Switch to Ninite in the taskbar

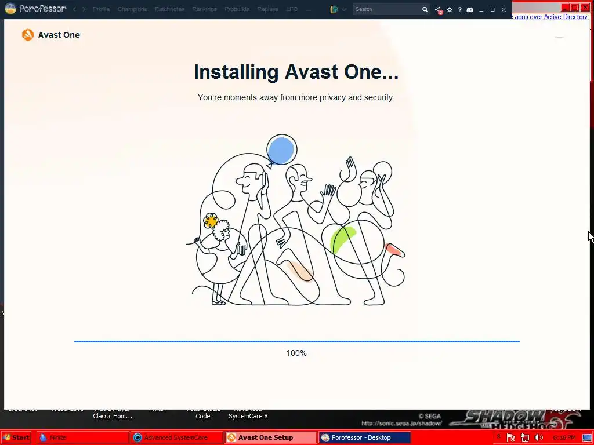click(82, 437)
